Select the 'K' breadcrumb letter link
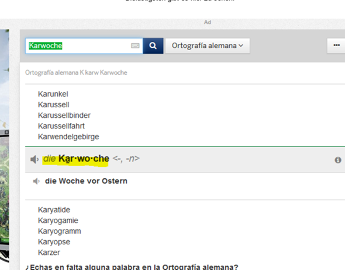Screen dimensions: 345x270 point(82,72)
